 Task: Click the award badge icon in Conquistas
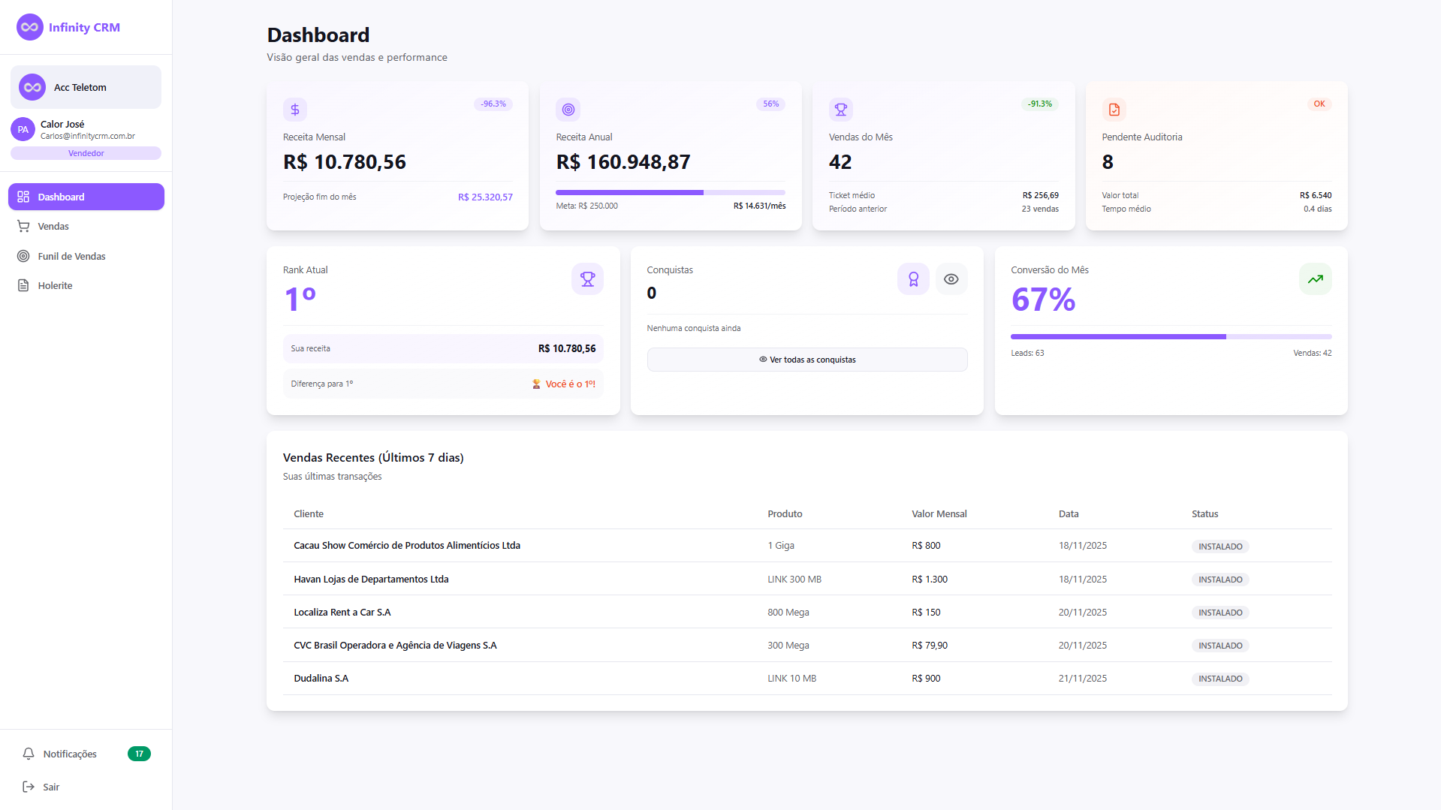pyautogui.click(x=913, y=279)
